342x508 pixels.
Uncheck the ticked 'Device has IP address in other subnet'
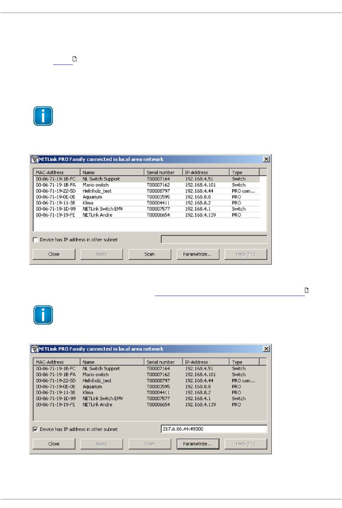(36, 429)
